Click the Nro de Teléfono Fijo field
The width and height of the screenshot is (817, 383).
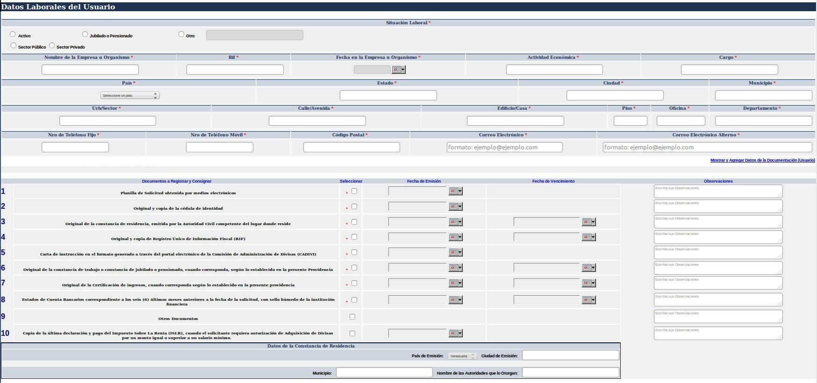(75, 147)
